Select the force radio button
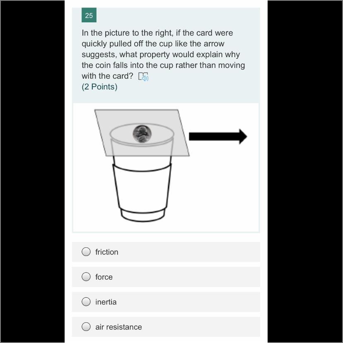The width and height of the screenshot is (343, 343). [86, 276]
